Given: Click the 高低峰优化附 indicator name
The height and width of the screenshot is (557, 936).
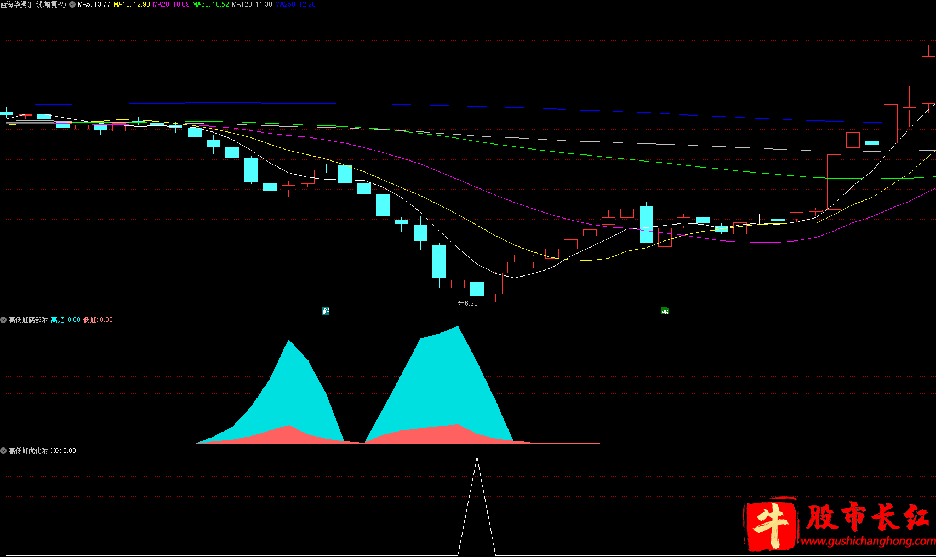Looking at the screenshot, I should [28, 451].
